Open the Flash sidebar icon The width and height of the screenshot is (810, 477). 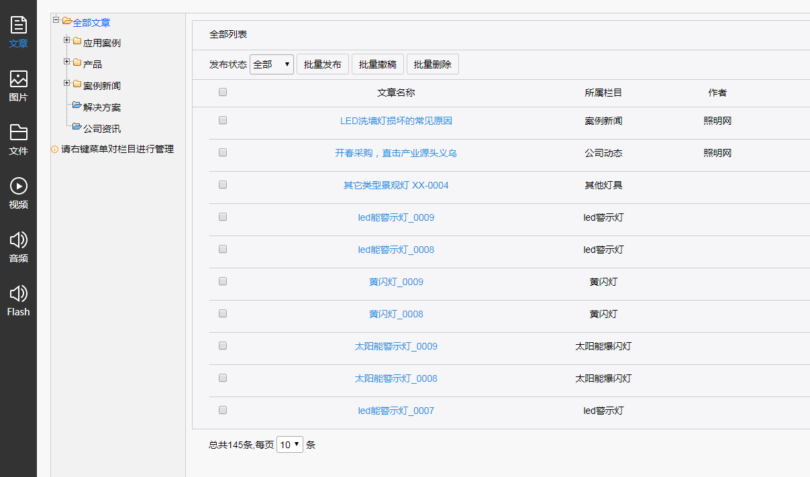click(18, 300)
